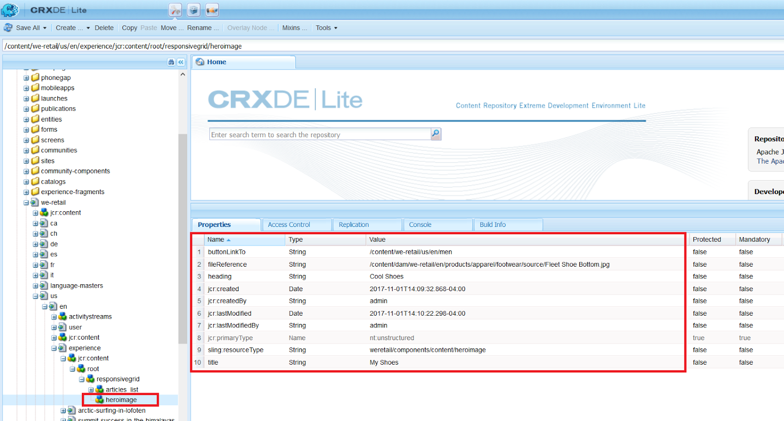Select the fileReference property name
784x421 pixels.
(x=227, y=264)
